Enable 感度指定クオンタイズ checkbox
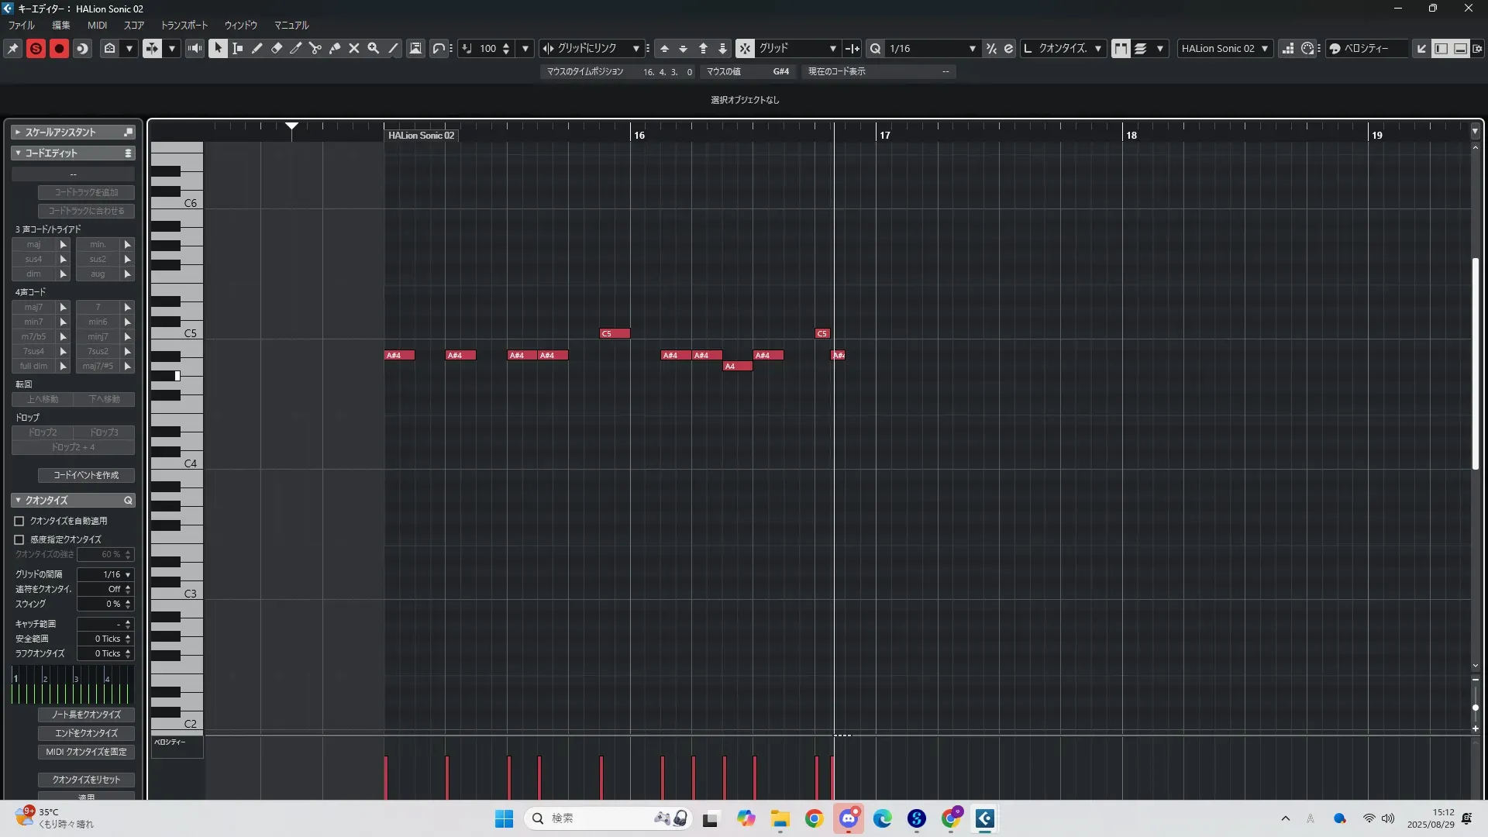 (x=19, y=539)
